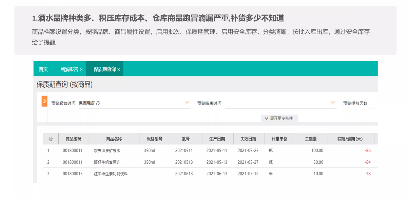Close the 保质期查询 tab
The width and height of the screenshot is (412, 200).
click(119, 69)
